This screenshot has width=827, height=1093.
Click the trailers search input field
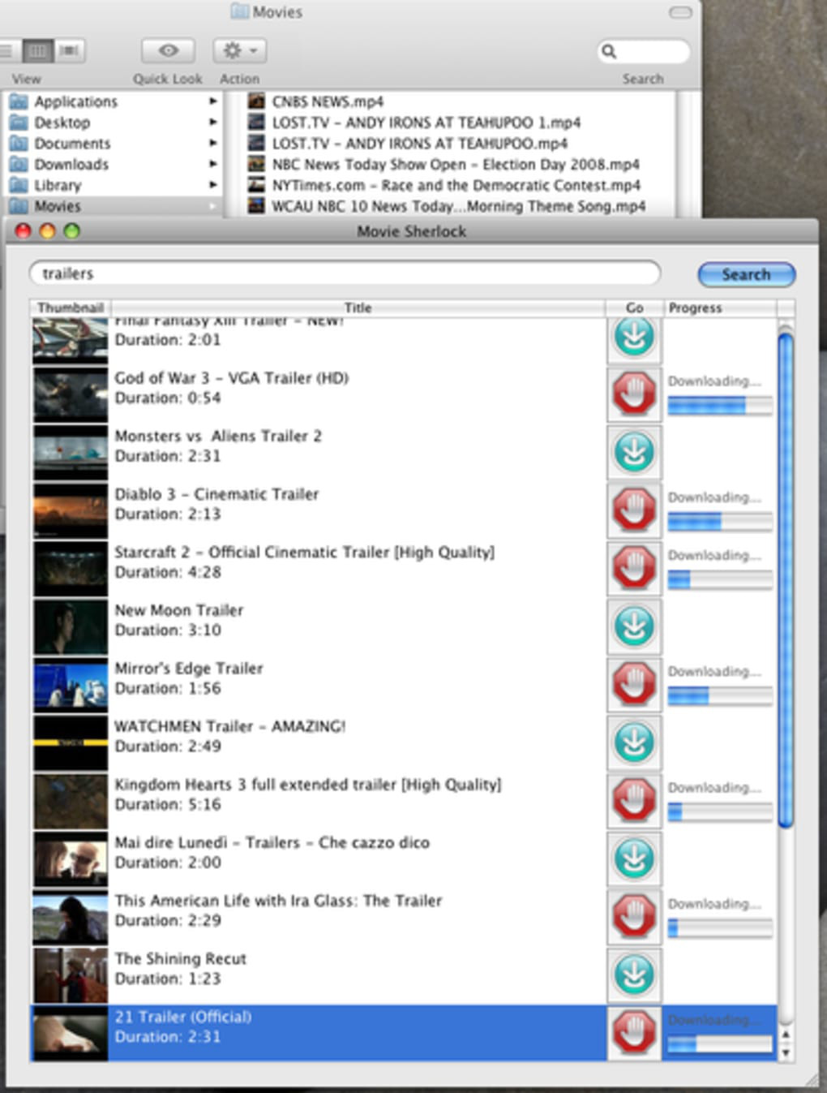345,273
